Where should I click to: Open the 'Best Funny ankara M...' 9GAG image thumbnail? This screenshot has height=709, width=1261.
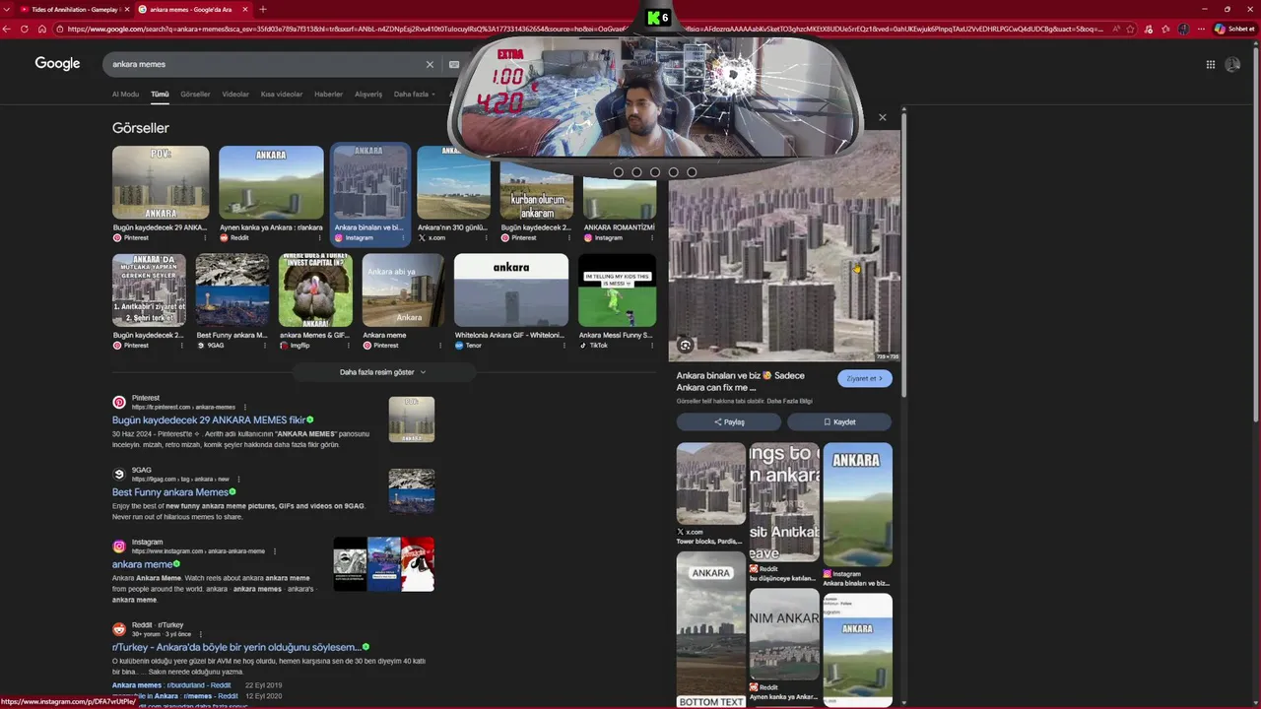pyautogui.click(x=232, y=290)
